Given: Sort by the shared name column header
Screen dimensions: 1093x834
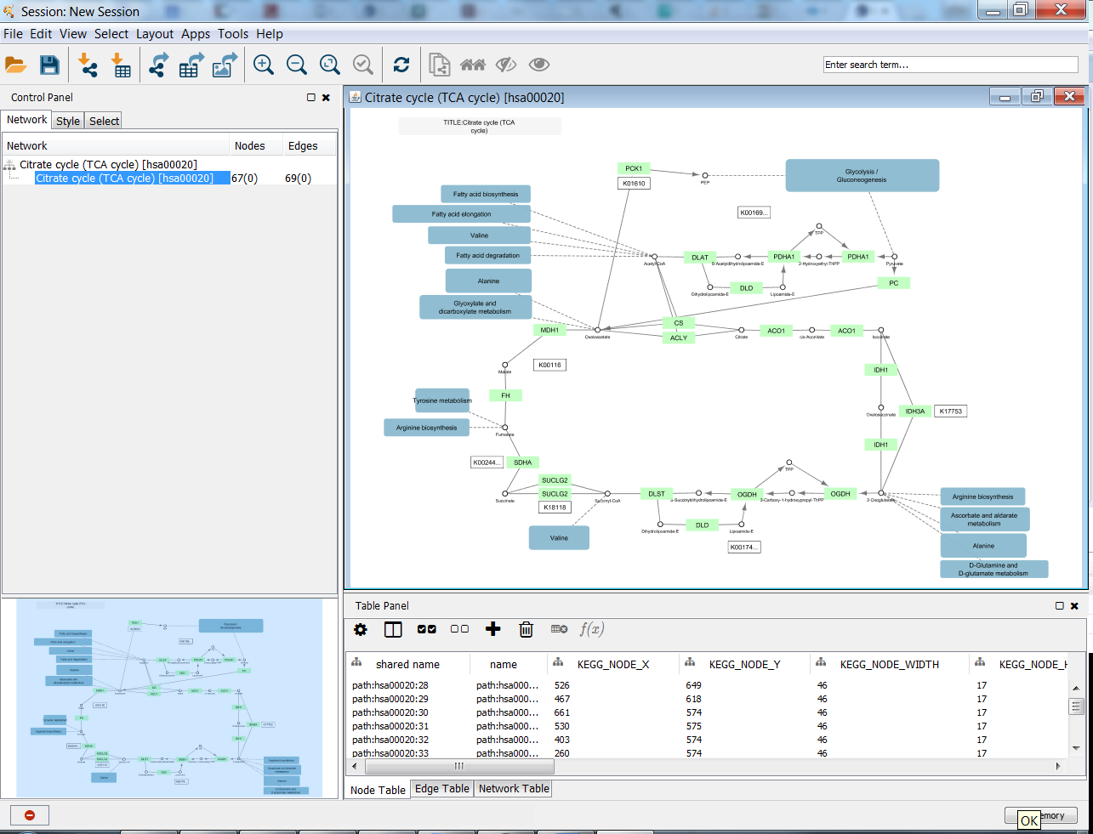Looking at the screenshot, I should coord(407,665).
